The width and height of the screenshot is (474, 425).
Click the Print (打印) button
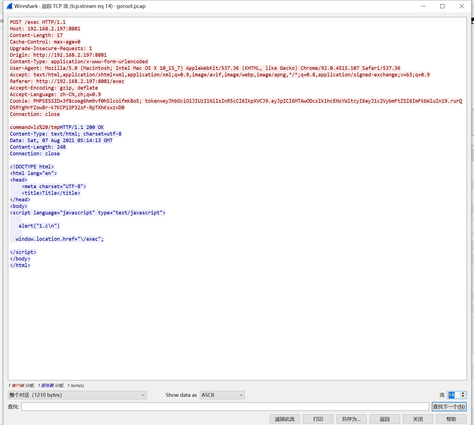click(318, 419)
